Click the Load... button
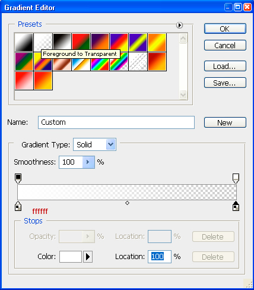The height and width of the screenshot is (290, 254). coord(225,66)
